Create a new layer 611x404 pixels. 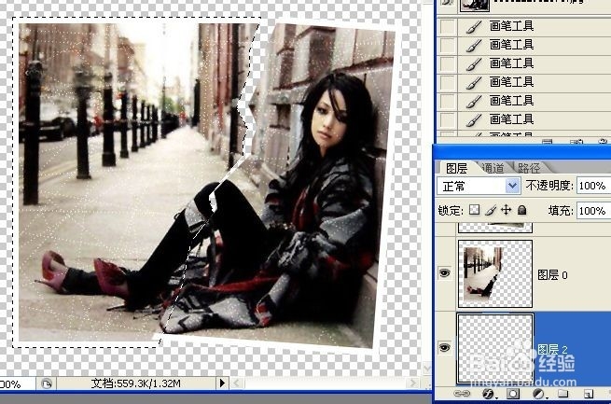[x=589, y=394]
